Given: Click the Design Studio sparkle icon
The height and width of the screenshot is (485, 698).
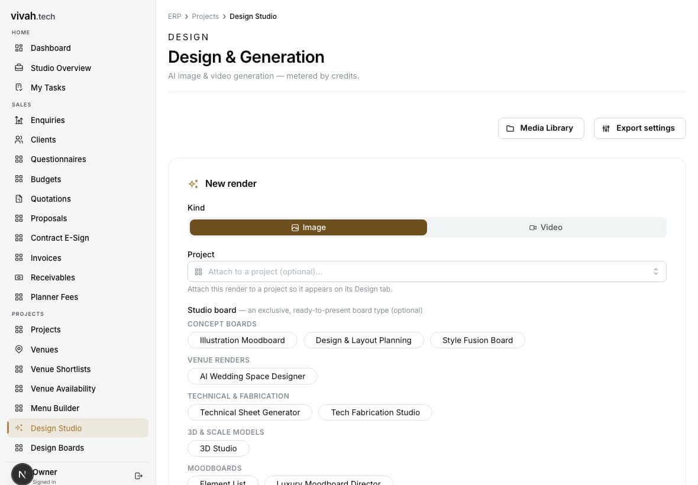Looking at the screenshot, I should pos(19,428).
